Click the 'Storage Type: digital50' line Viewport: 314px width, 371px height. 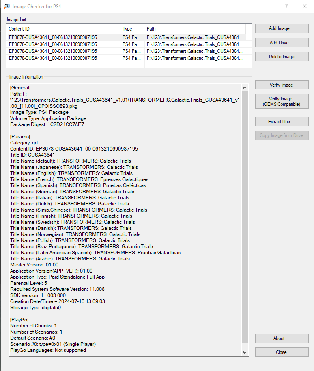coord(35,308)
